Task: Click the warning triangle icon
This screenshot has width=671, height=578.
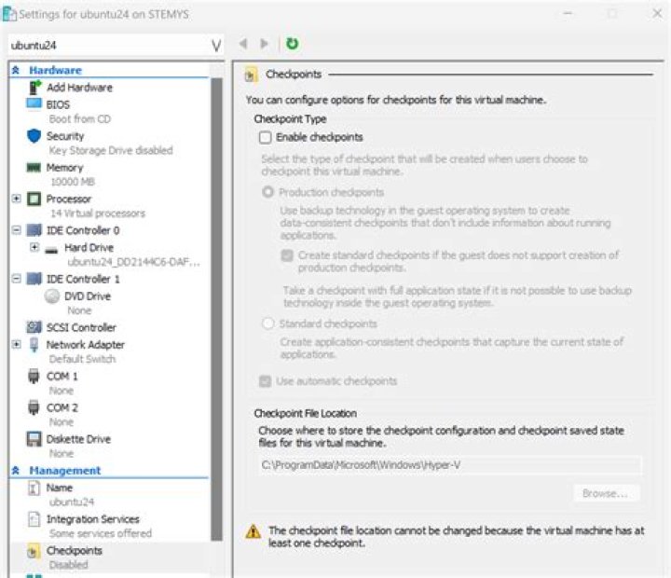Action: 253,531
